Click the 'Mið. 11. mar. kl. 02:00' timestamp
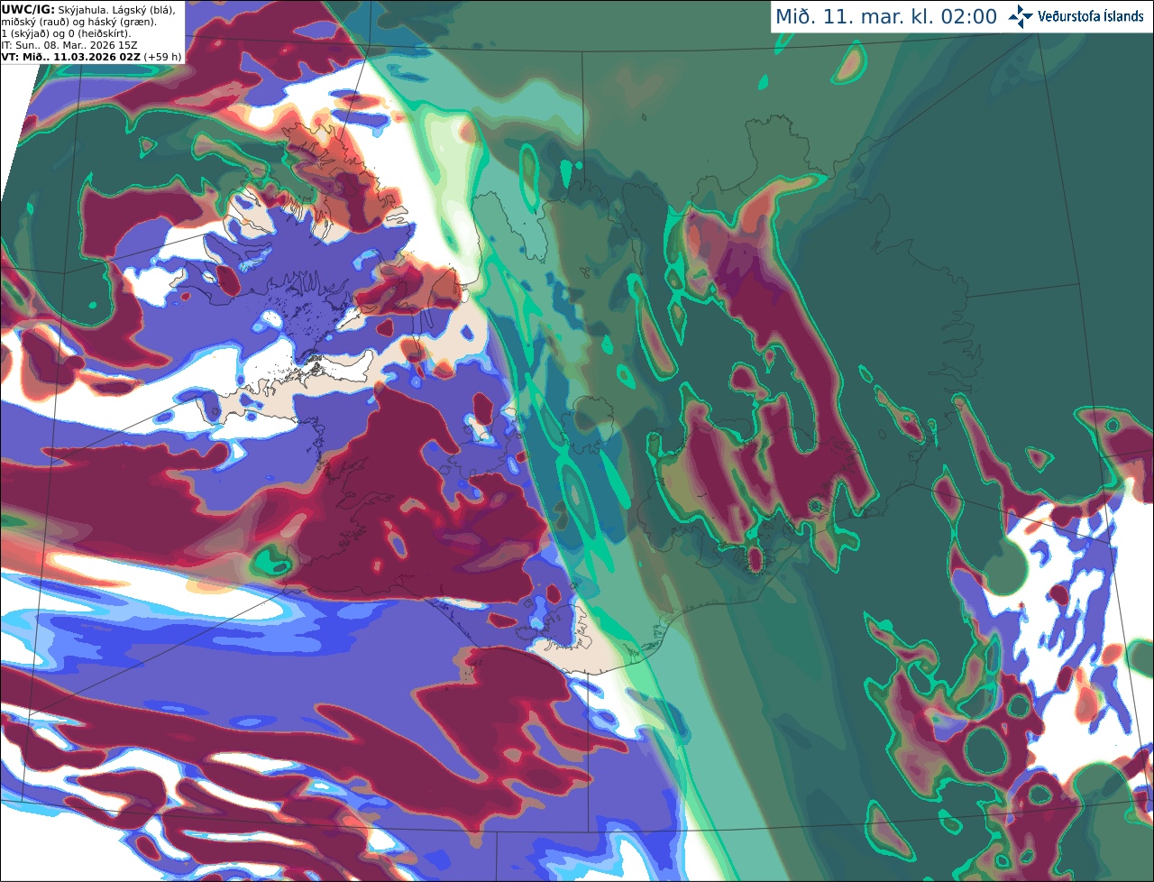Image resolution: width=1154 pixels, height=882 pixels. [x=886, y=17]
